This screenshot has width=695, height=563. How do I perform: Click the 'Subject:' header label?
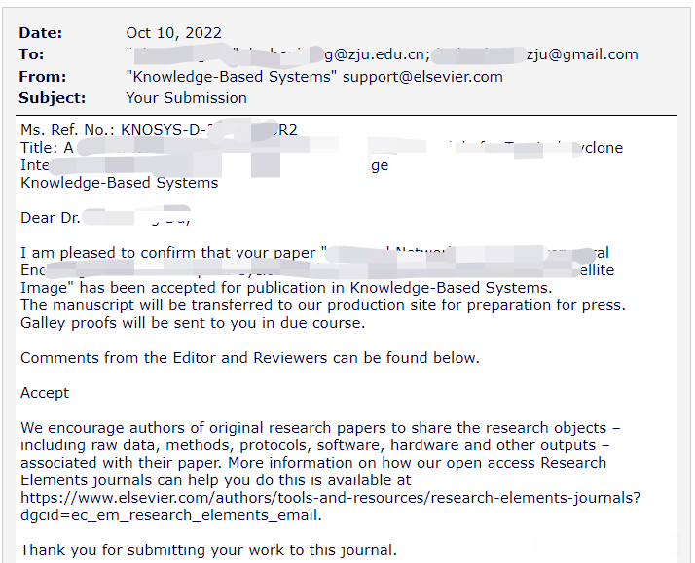[x=52, y=98]
